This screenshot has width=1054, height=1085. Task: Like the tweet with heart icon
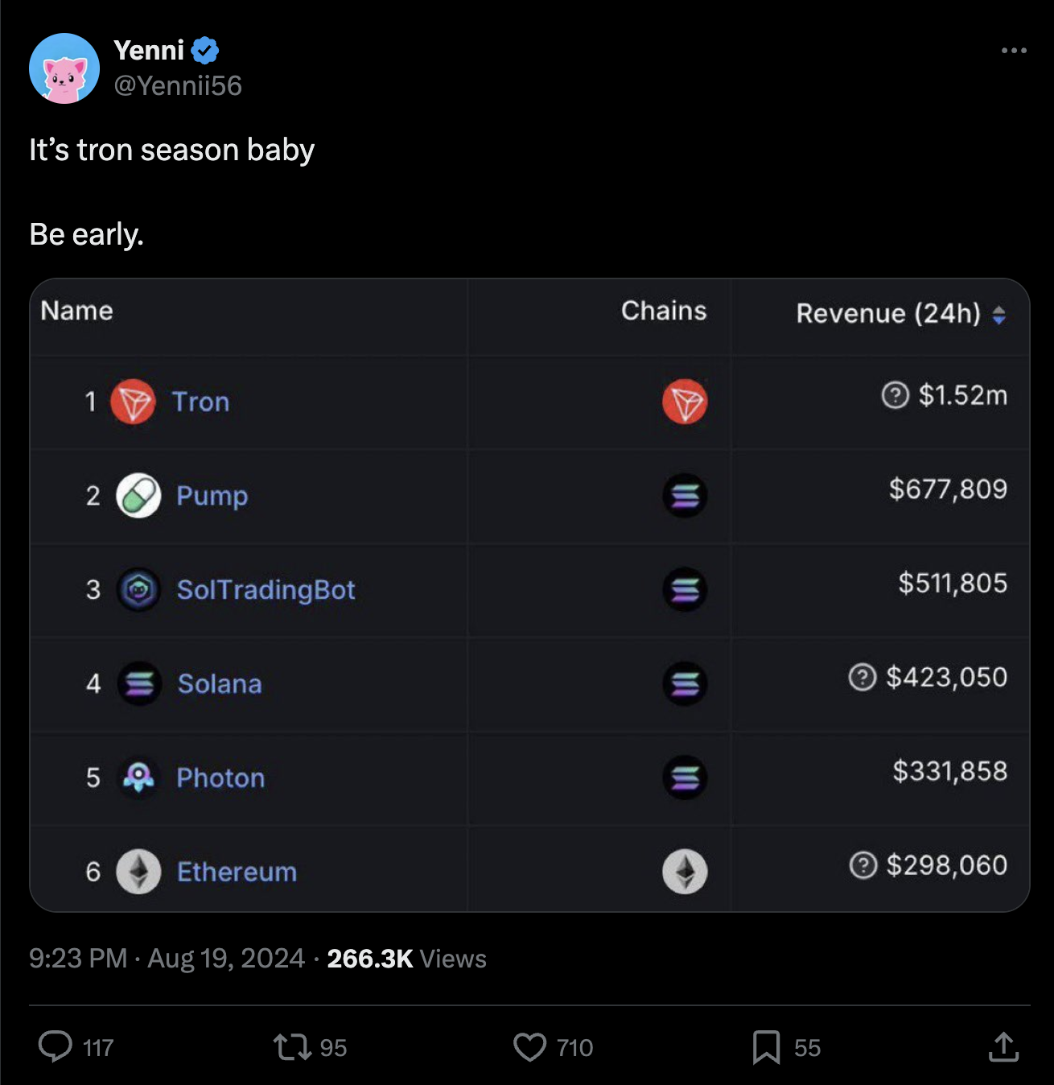pos(529,1047)
